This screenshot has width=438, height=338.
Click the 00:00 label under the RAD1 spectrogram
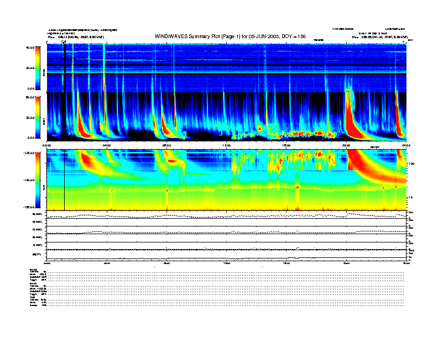[47, 145]
